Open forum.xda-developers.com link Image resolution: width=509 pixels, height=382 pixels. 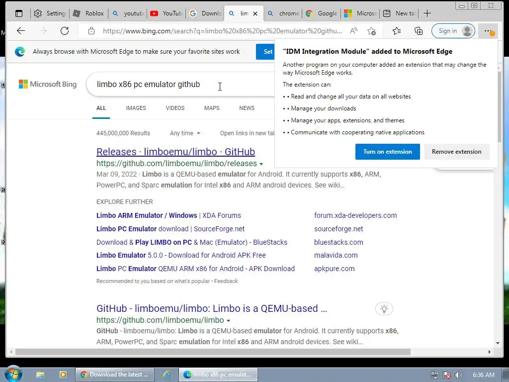tap(355, 215)
